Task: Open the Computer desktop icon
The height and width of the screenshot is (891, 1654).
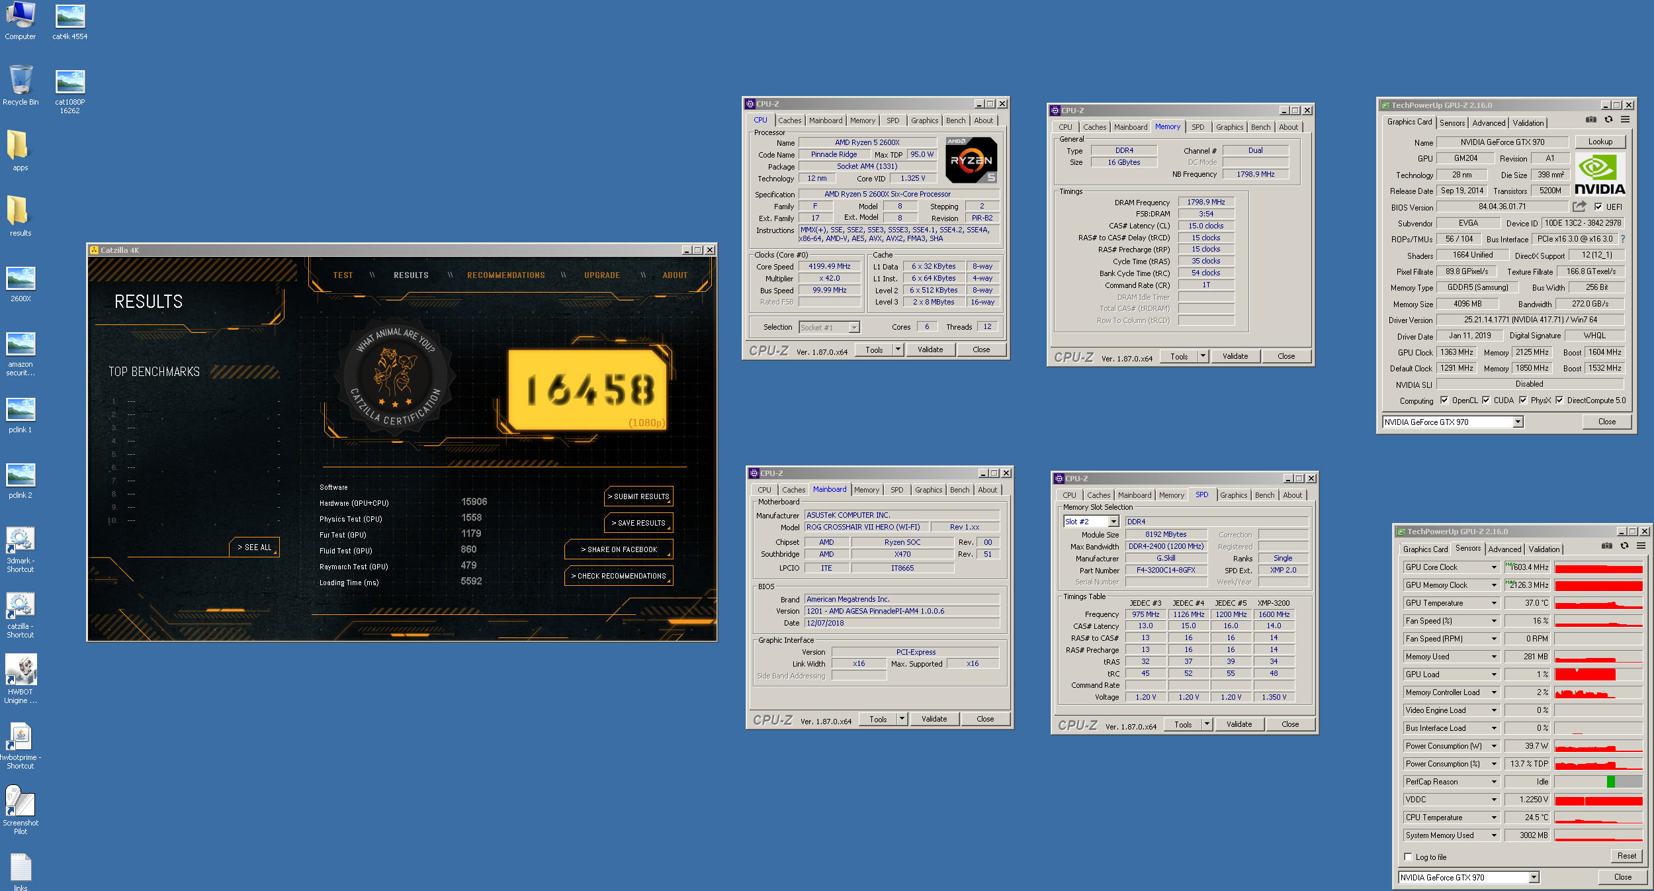Action: [21, 21]
